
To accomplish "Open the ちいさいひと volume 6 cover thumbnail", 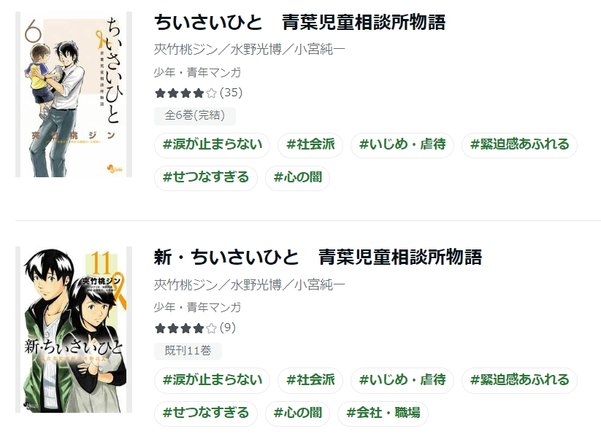I will [x=74, y=95].
